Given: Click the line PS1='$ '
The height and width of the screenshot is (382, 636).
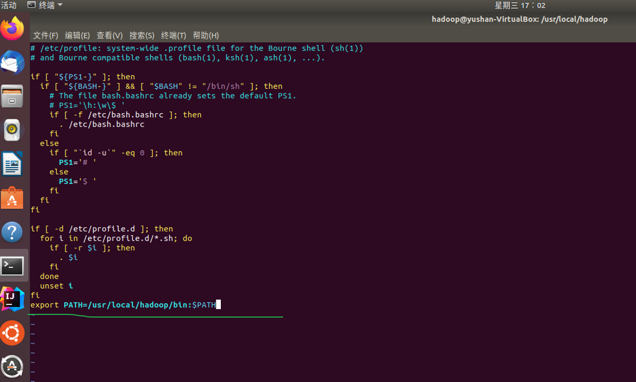Looking at the screenshot, I should coord(78,182).
